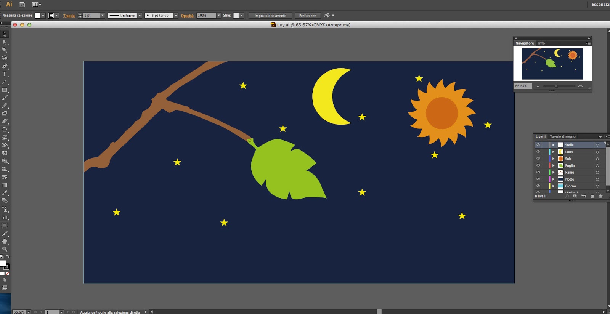This screenshot has width=610, height=314.
Task: Adjust the Navigatore zoom slider
Action: point(556,86)
